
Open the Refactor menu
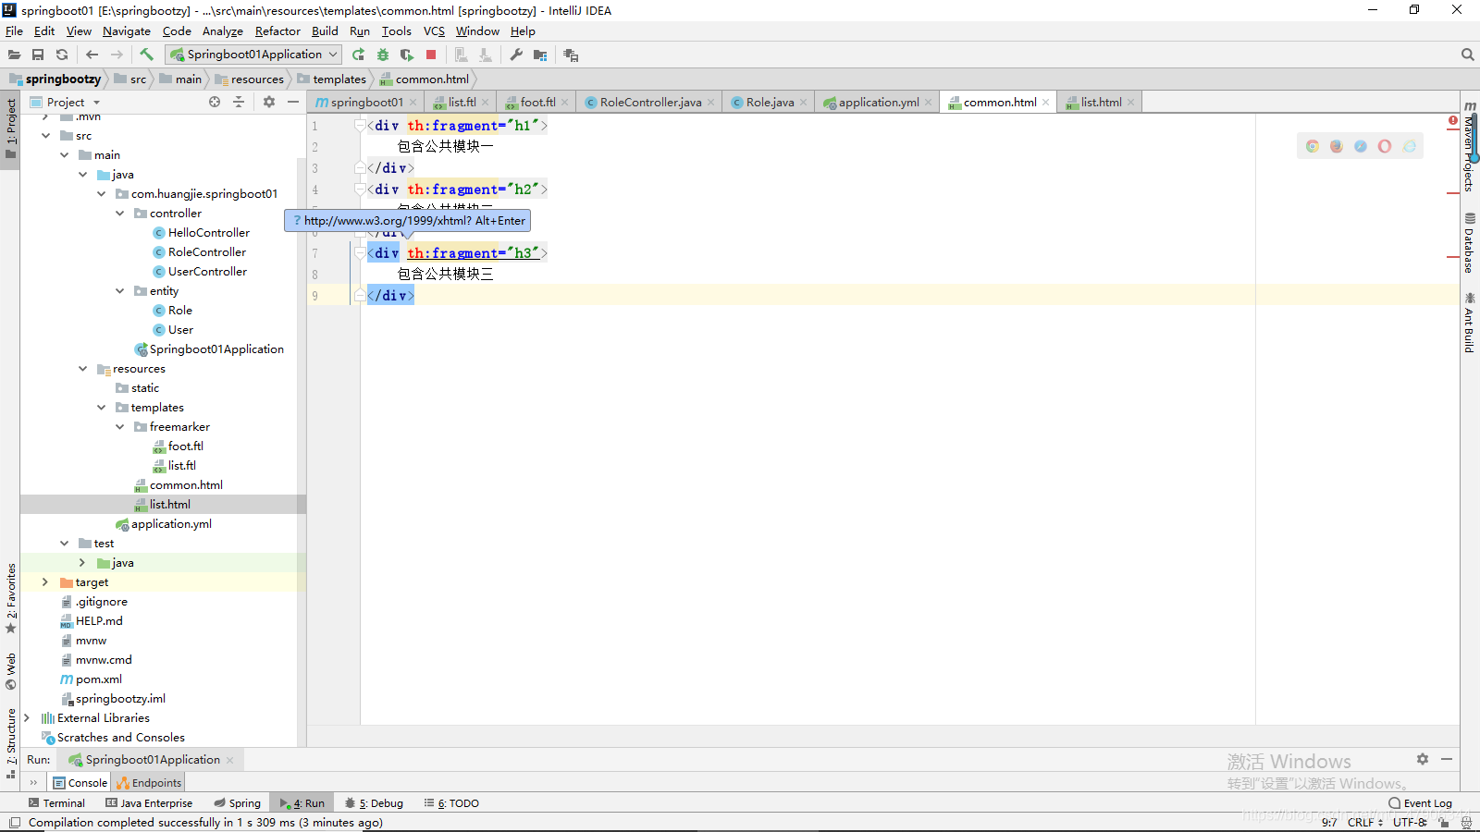pos(277,31)
